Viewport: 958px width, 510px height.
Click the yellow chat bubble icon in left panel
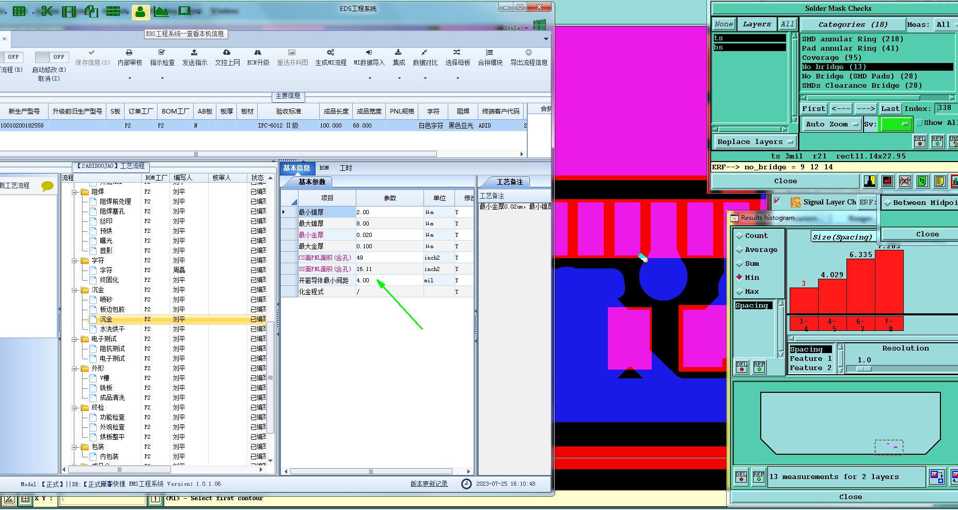click(x=47, y=186)
